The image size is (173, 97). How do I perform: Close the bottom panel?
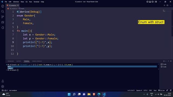coord(171,61)
